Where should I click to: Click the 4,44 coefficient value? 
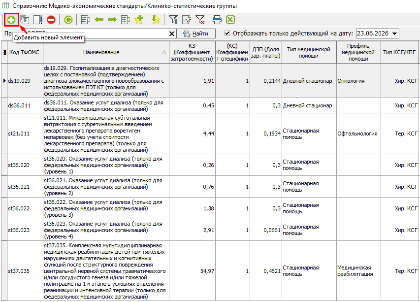click(x=209, y=134)
